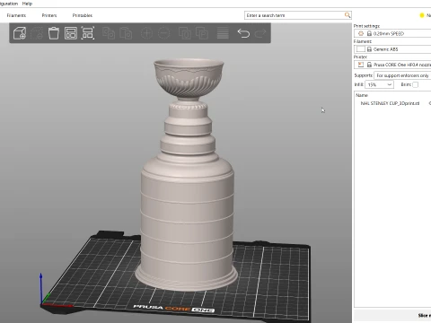
Task: Click the lock icon beside 0.20mm SPEED
Action: [369, 33]
